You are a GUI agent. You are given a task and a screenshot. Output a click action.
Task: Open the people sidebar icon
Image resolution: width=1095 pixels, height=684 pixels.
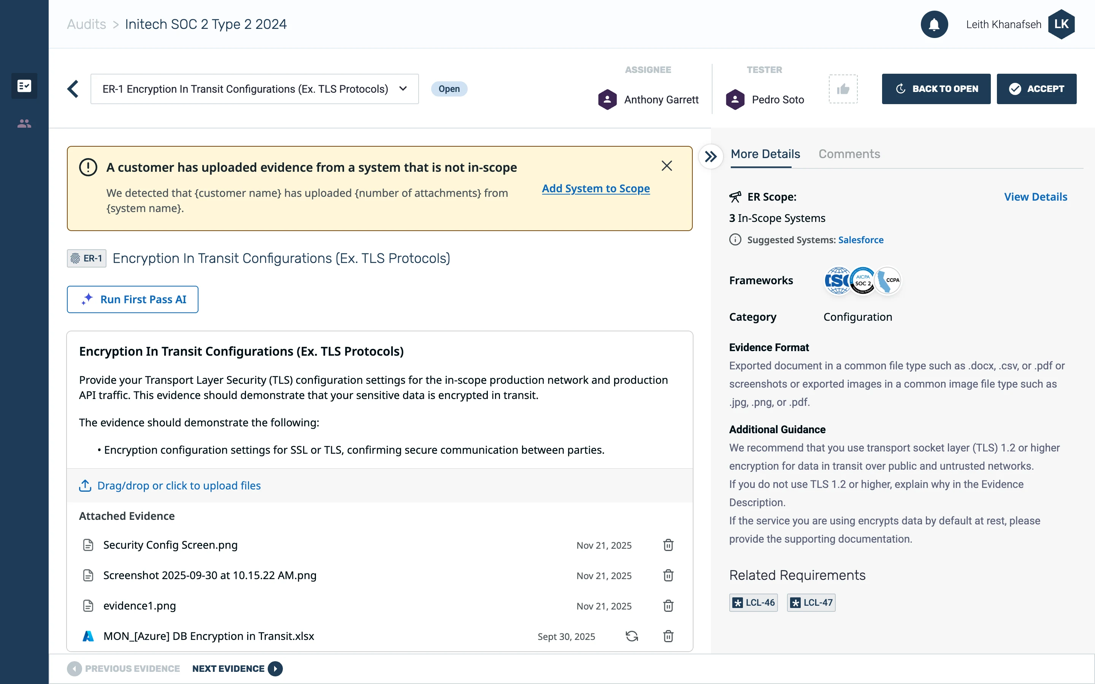(x=24, y=123)
